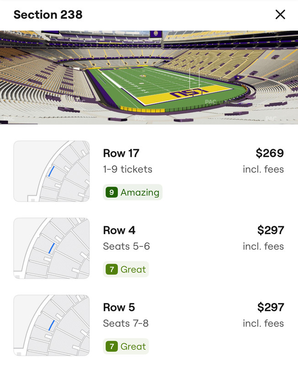
Task: Click "incl. fees" under the $269 price
Action: pyautogui.click(x=263, y=169)
